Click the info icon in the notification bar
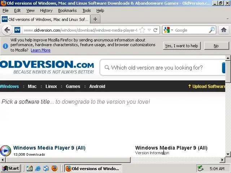Viewport: 231px width, 173px height. pos(5,46)
